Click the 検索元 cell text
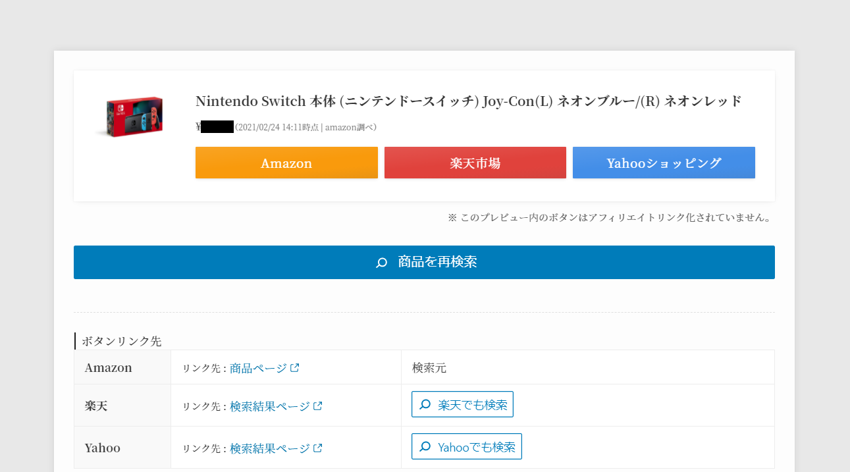The image size is (850, 472). (x=429, y=368)
